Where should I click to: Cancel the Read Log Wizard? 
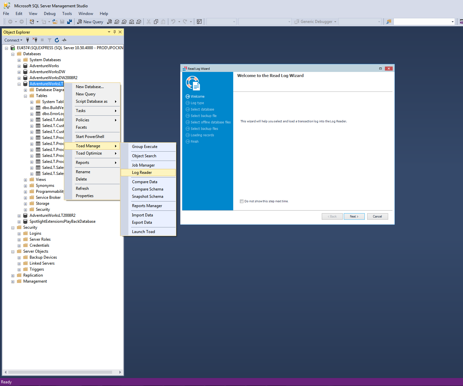point(378,216)
